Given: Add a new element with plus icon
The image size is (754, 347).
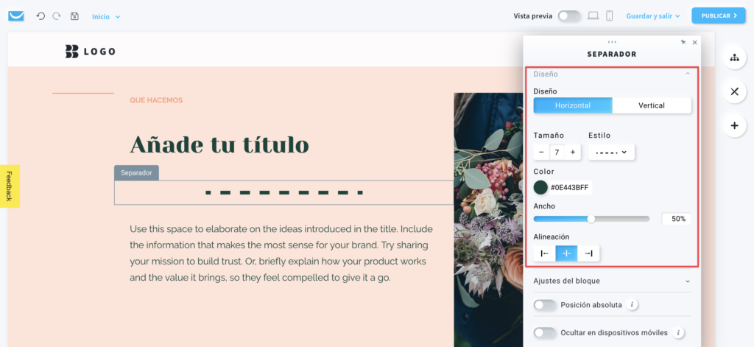Looking at the screenshot, I should pyautogui.click(x=734, y=126).
